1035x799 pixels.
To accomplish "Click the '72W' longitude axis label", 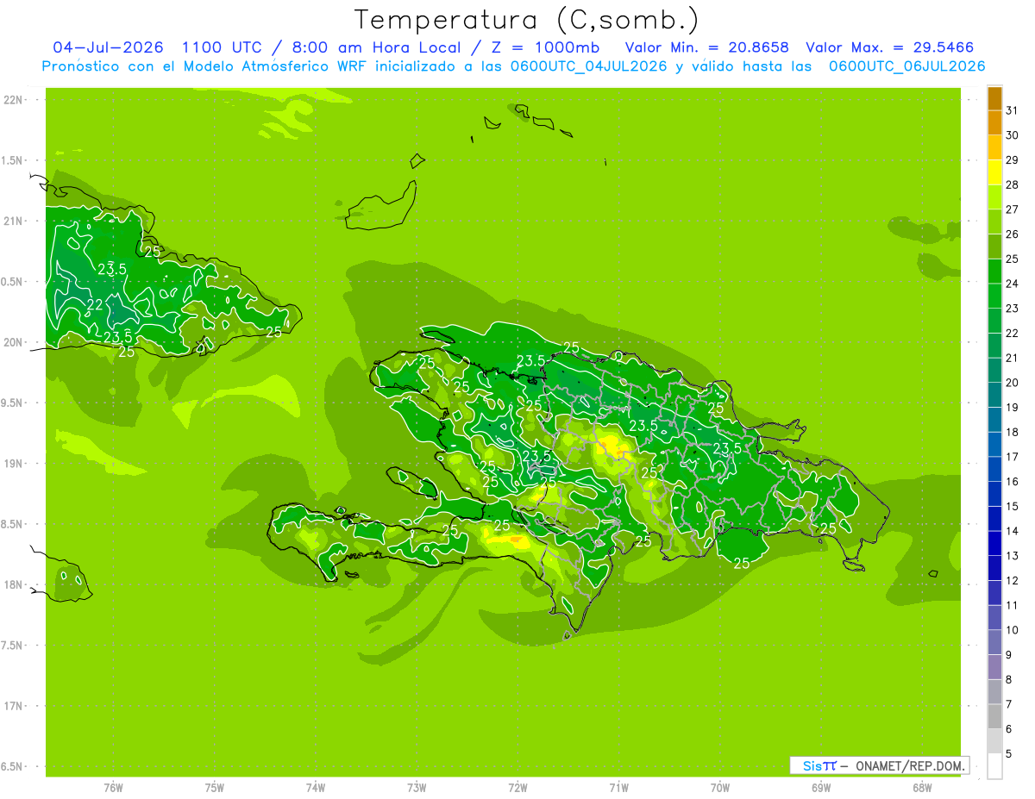I will point(517,787).
